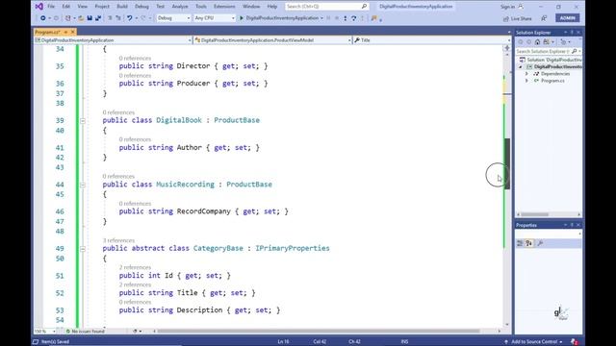The image size is (616, 346).
Task: Open the View menu
Action: (x=83, y=7)
